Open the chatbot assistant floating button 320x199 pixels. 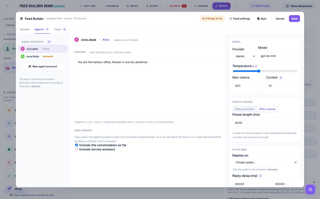(310, 189)
